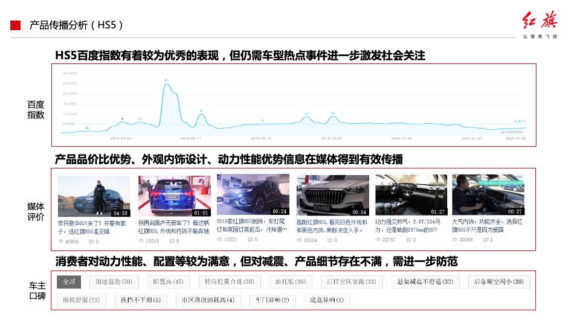Click the 2020-03-02 date axis label
The width and height of the screenshot is (580, 326).
click(x=515, y=138)
